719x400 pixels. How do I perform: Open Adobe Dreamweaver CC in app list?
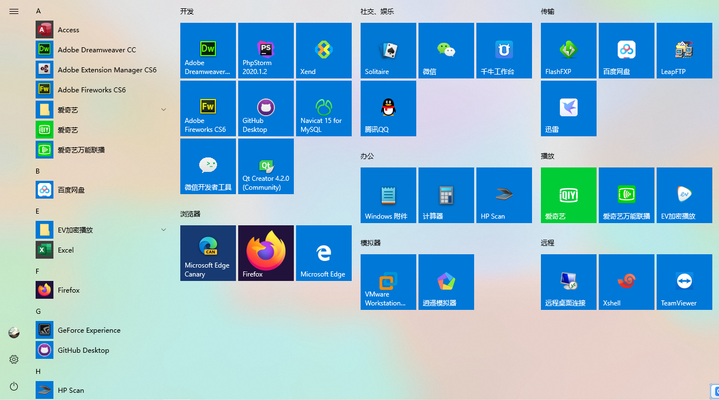click(102, 50)
